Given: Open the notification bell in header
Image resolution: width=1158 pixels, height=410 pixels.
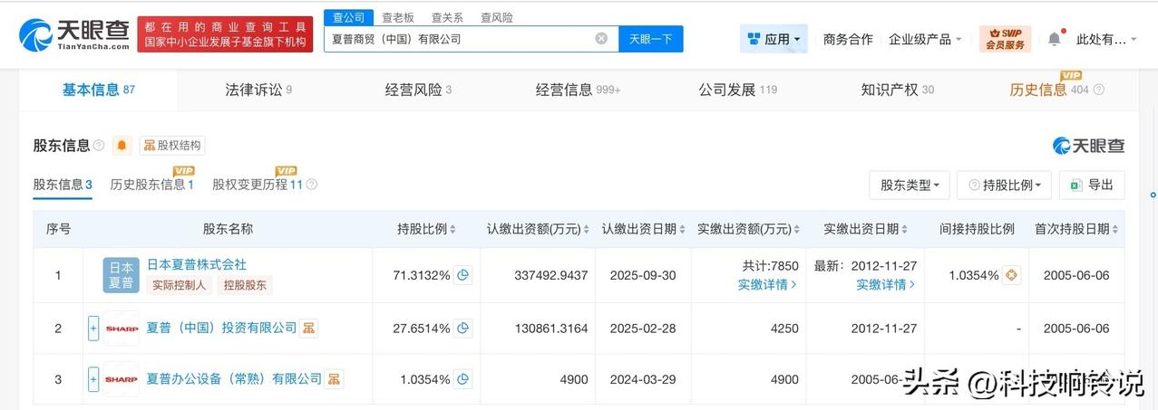Looking at the screenshot, I should (1054, 39).
